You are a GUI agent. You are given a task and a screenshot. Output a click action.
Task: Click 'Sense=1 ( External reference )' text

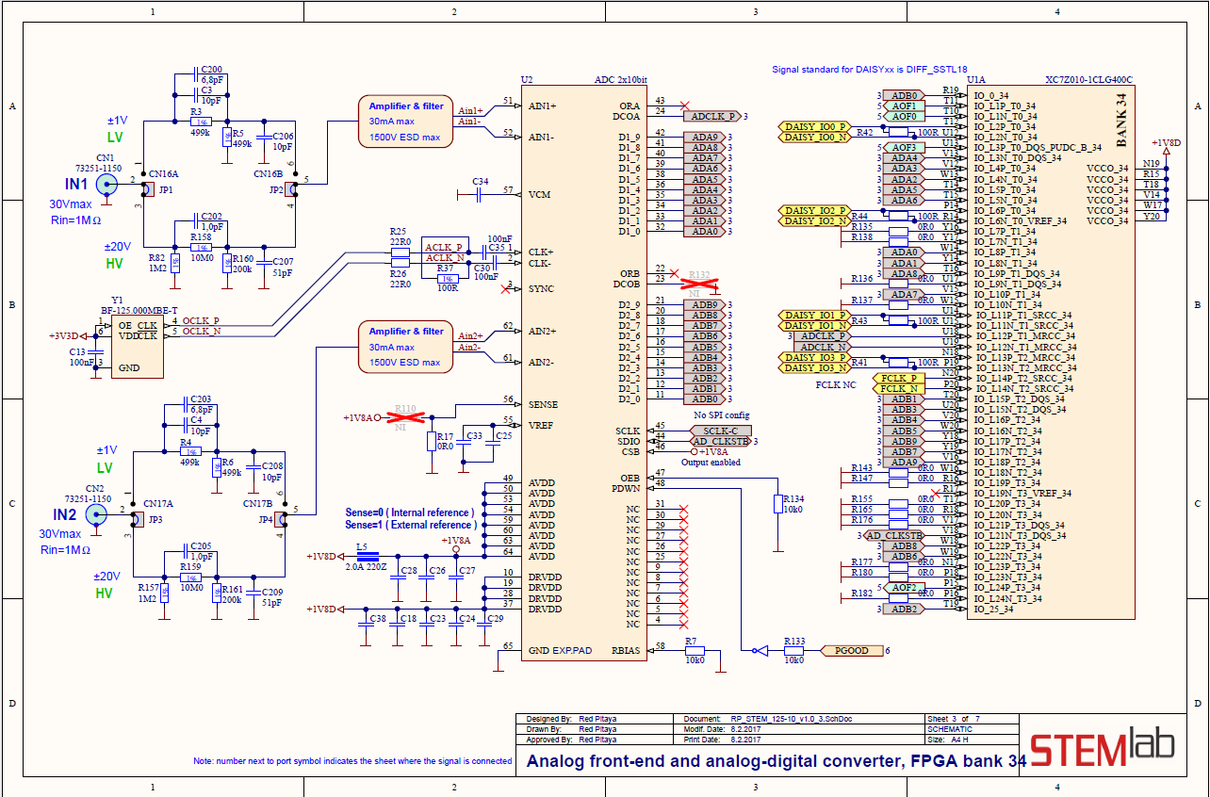[411, 525]
